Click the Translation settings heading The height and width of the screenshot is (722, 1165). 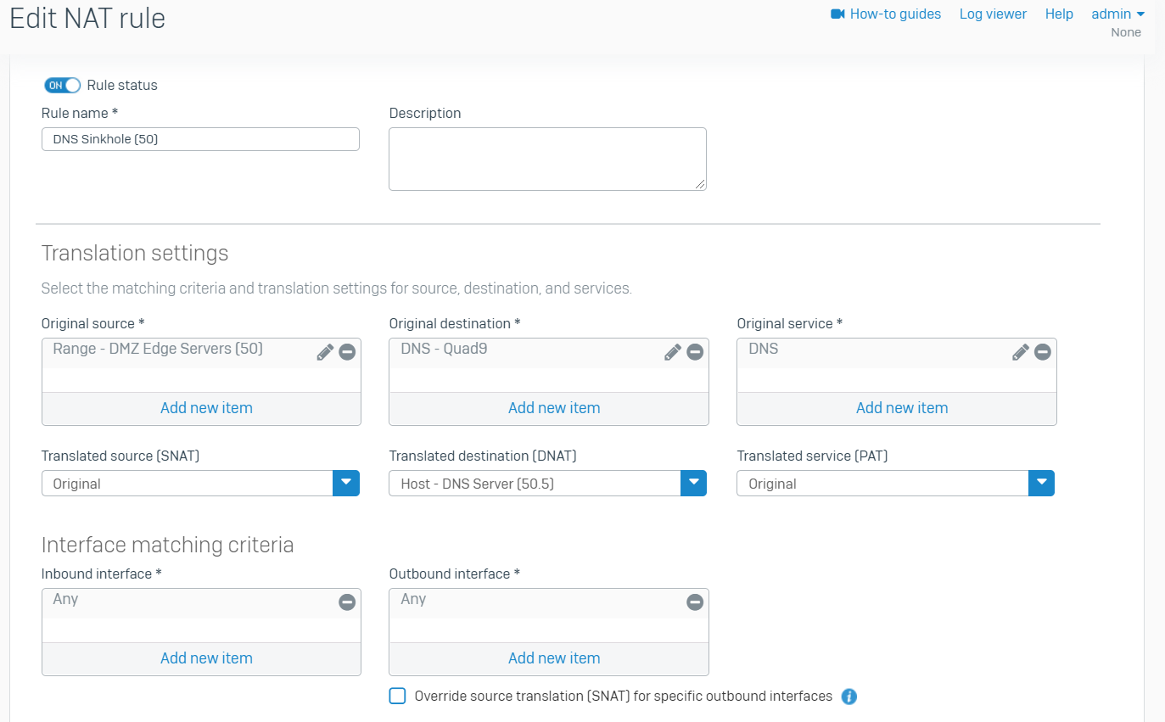coord(135,253)
